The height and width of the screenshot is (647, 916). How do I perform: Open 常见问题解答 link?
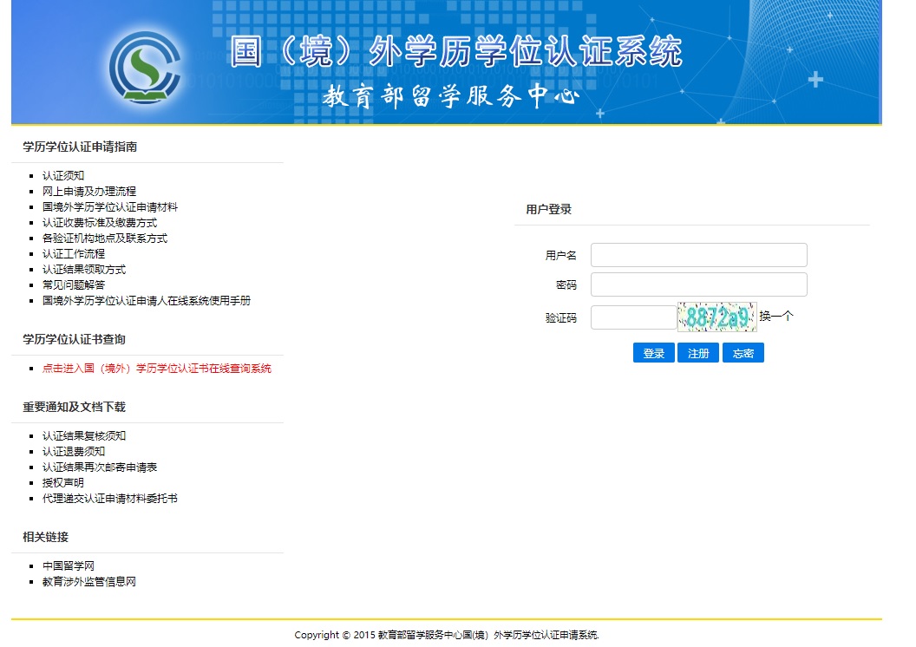(x=74, y=285)
